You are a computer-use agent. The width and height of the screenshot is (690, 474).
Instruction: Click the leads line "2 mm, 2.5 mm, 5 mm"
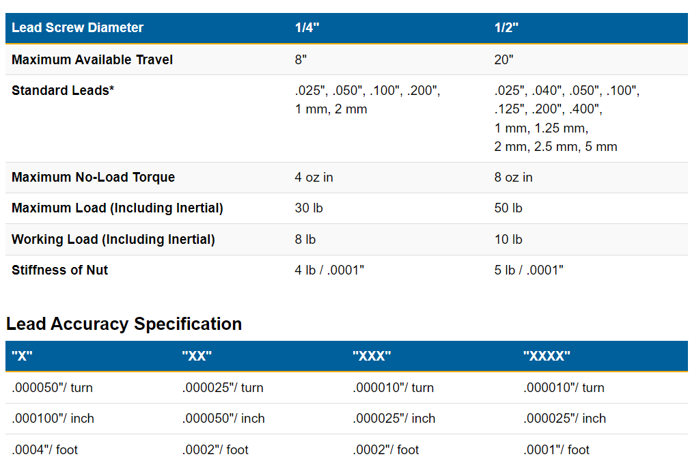(x=555, y=147)
